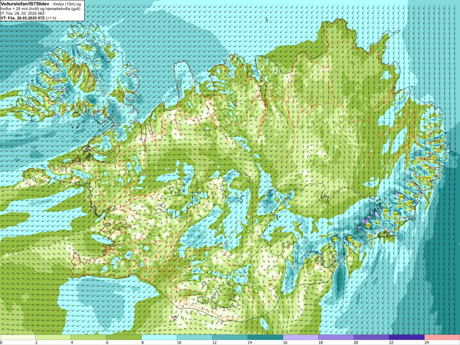Click the lavender 16–18 m/s legend swatch
This screenshot has height=345, width=460.
point(301,337)
